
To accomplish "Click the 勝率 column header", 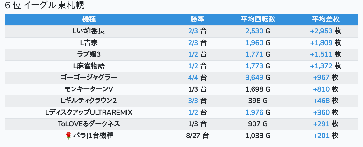I will coord(197,19).
